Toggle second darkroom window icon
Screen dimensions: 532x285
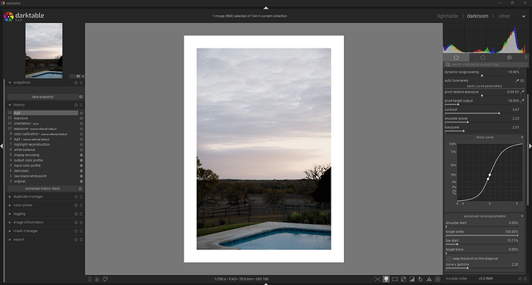point(105,280)
